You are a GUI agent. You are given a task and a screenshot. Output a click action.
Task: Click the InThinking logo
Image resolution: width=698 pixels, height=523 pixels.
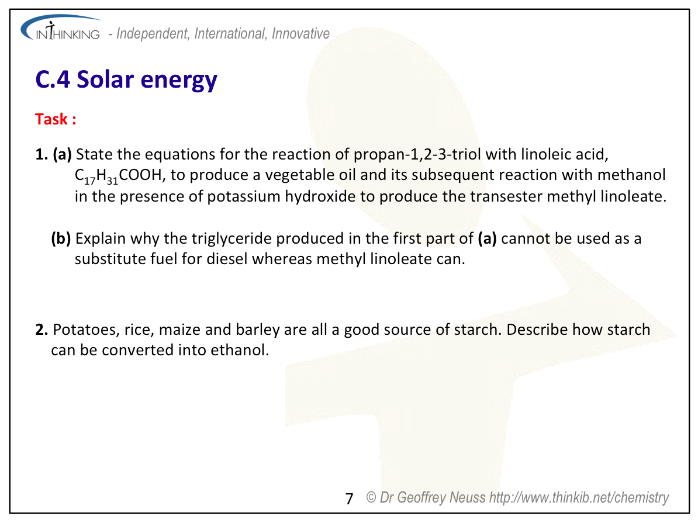[60, 32]
